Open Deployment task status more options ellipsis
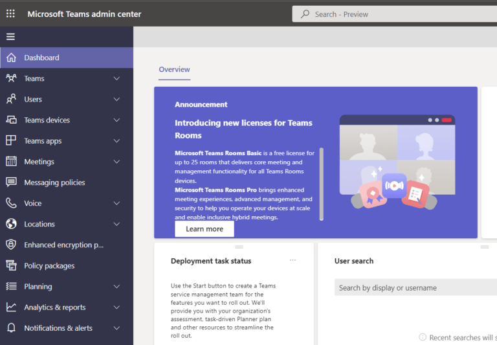 pos(293,260)
